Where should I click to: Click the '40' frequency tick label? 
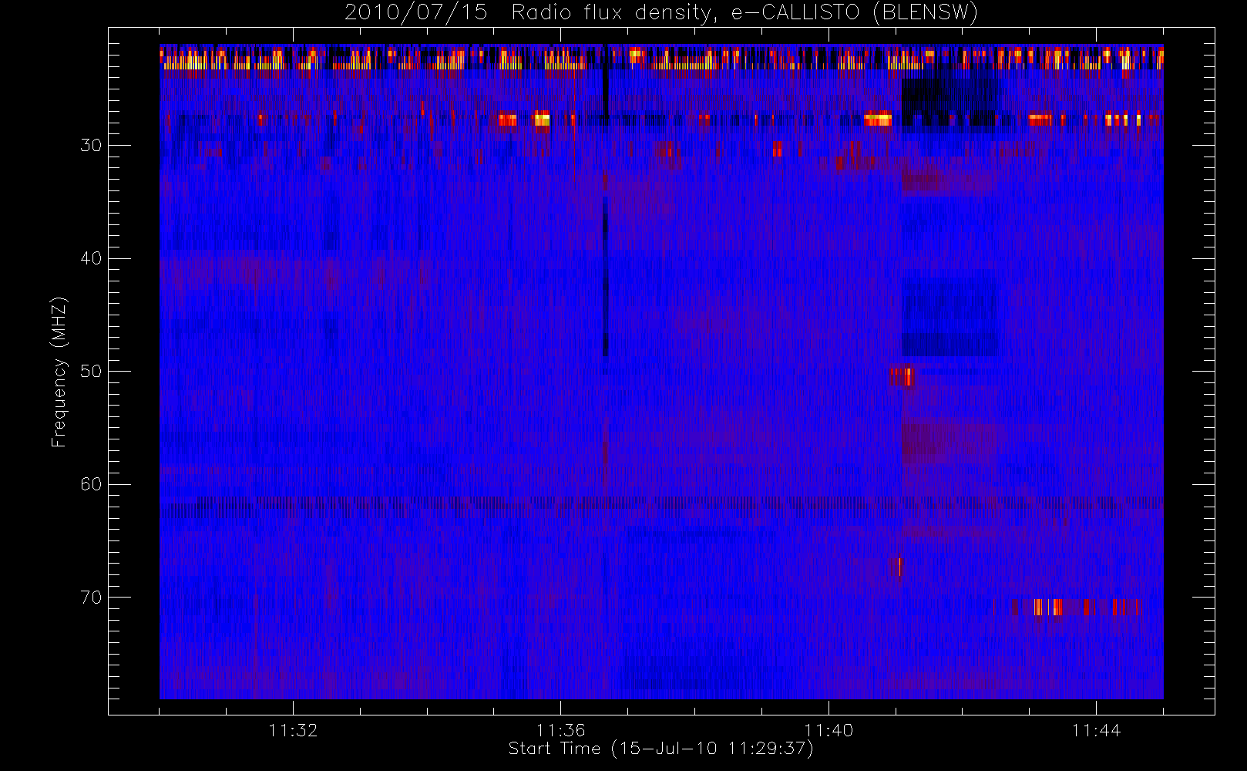point(91,258)
